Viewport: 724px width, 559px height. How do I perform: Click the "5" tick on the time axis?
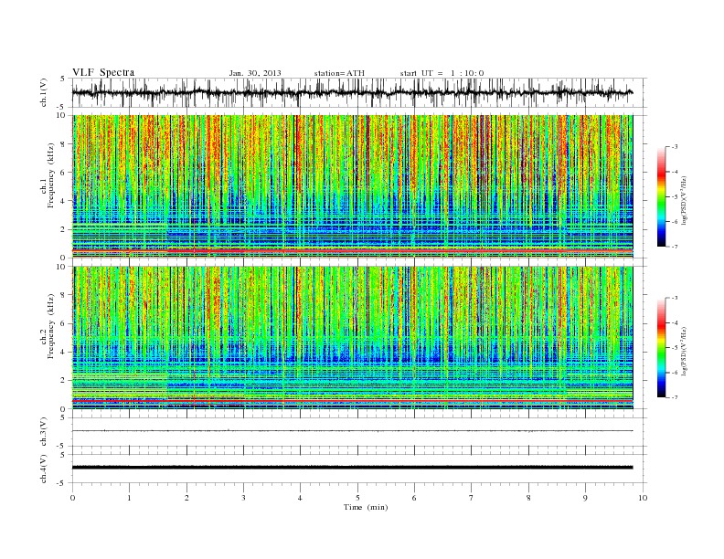(x=357, y=498)
